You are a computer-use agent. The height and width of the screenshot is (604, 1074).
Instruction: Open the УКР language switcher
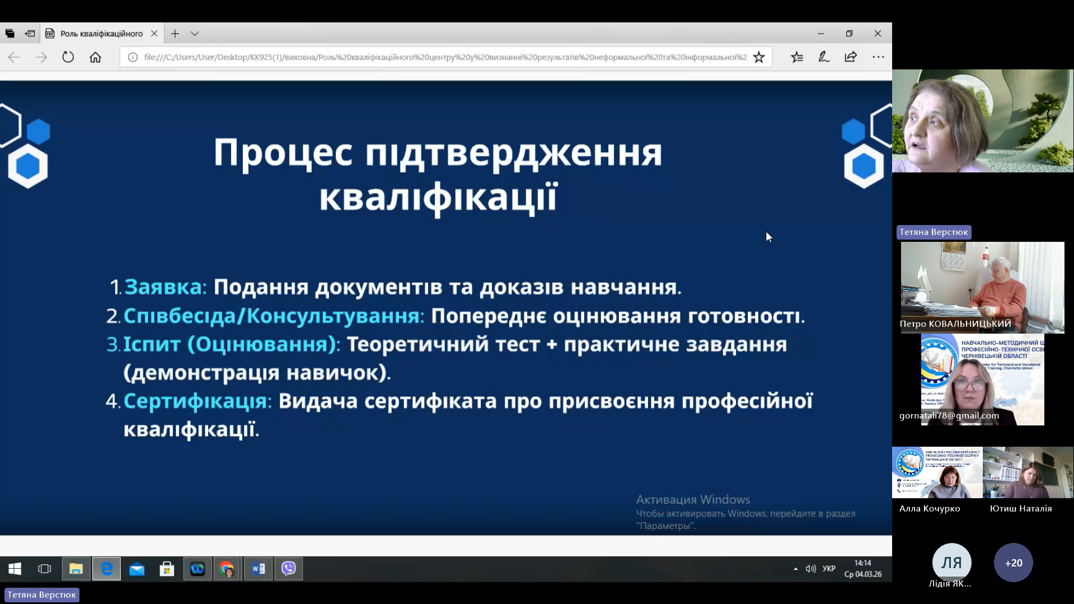(829, 569)
